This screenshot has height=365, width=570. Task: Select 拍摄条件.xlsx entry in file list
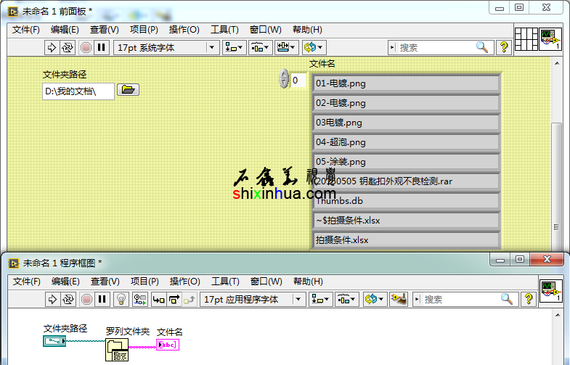click(x=406, y=240)
